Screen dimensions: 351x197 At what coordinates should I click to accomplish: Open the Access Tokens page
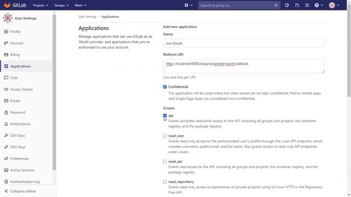tap(21, 89)
